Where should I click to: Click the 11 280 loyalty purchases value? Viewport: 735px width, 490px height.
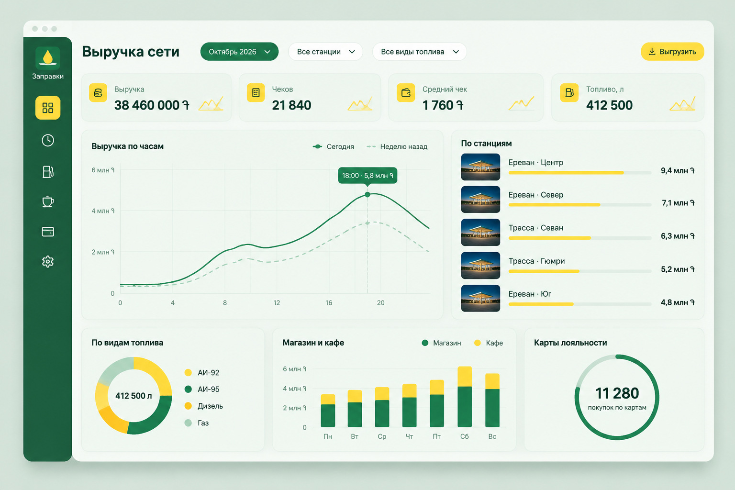click(x=617, y=393)
